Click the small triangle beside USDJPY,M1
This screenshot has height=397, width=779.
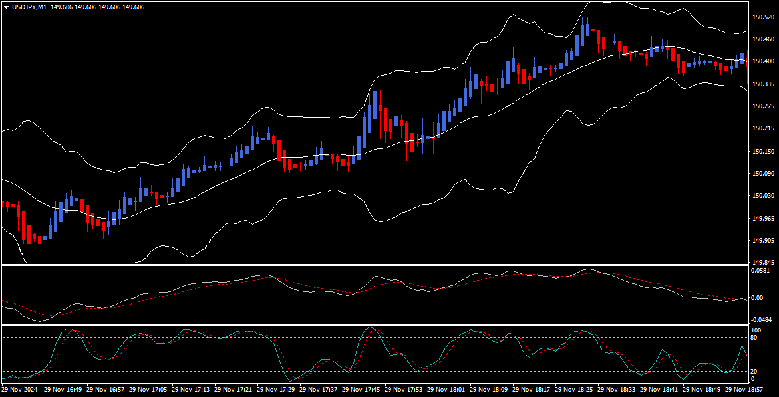[5, 7]
